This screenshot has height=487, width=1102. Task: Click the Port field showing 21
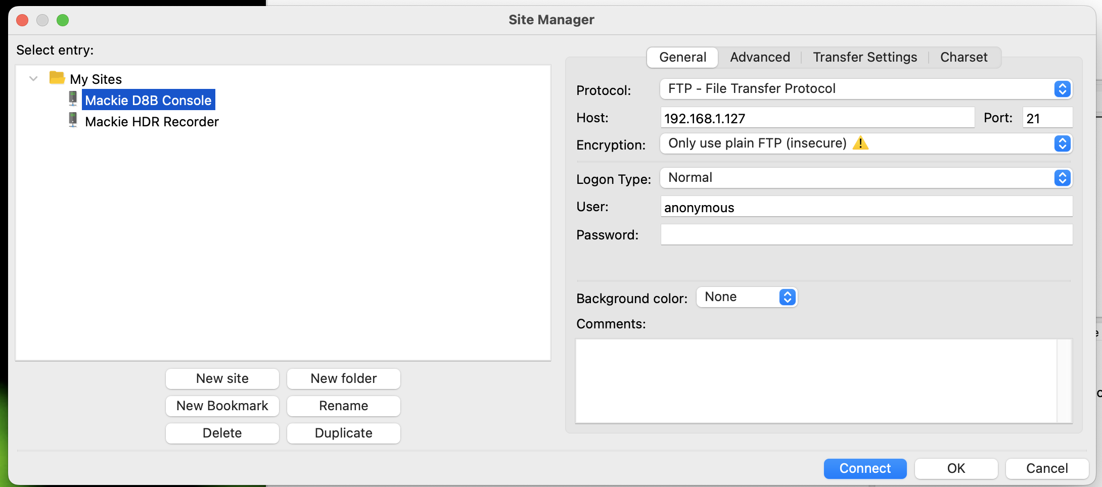click(1047, 118)
